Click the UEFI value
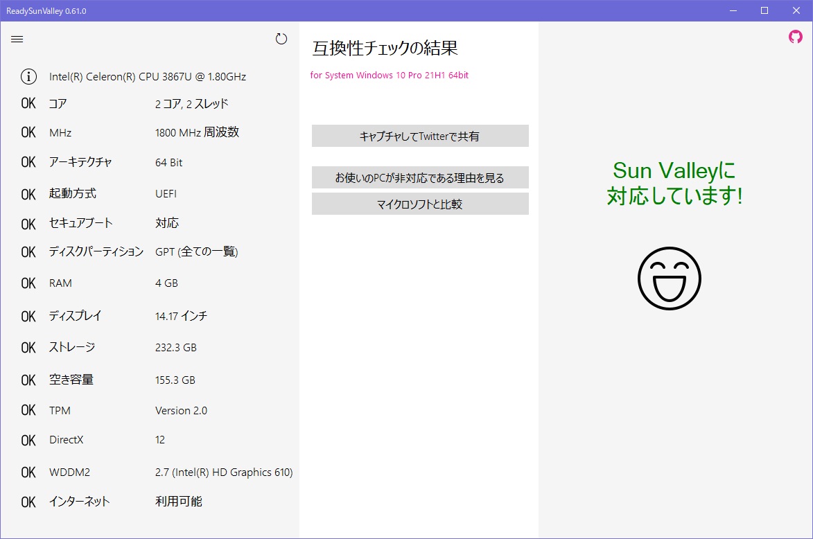This screenshot has height=539, width=813. click(x=166, y=194)
